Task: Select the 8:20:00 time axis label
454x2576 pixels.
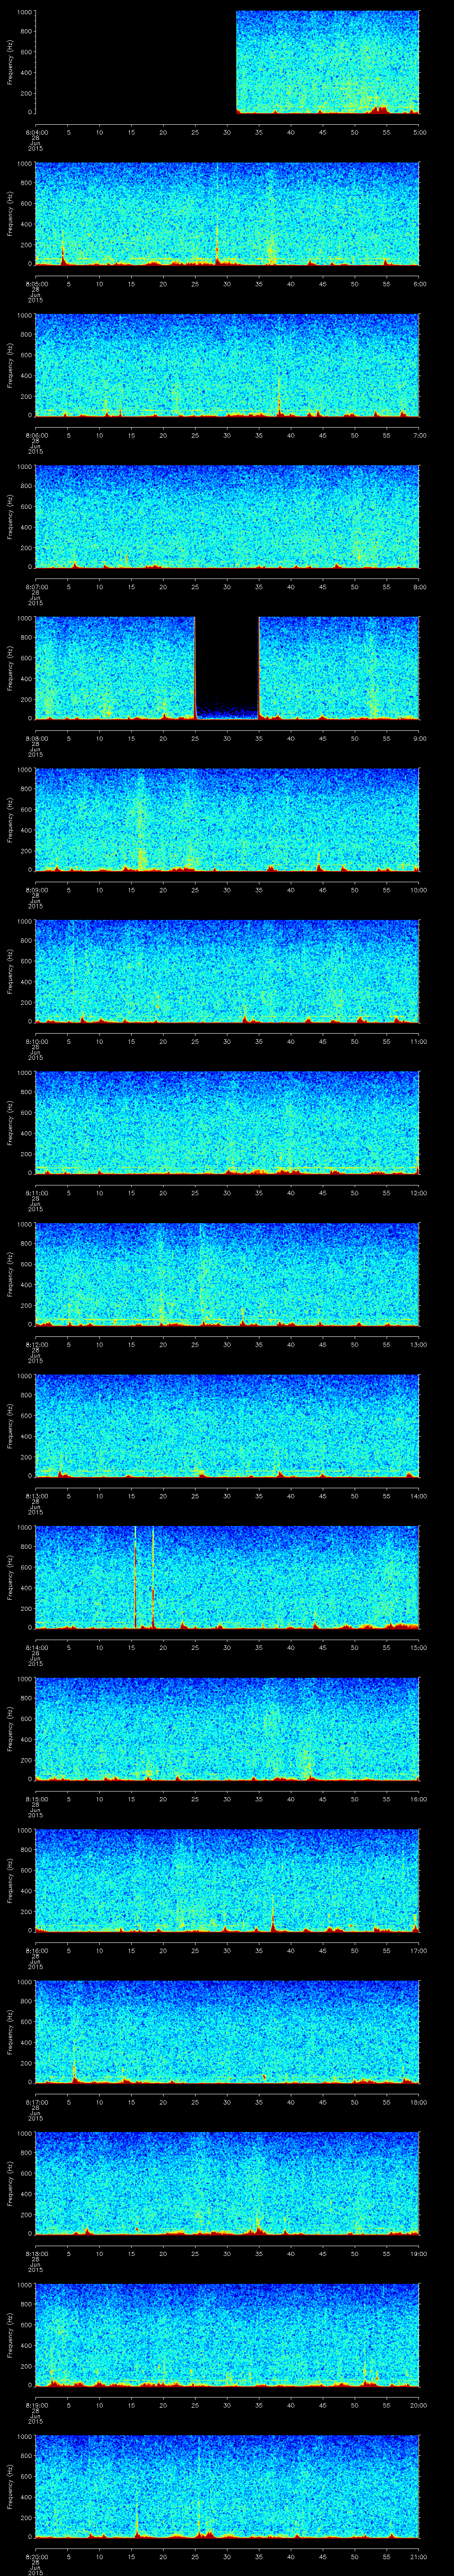Action: (36, 2557)
